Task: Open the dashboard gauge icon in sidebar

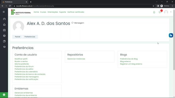Action: click(x=4, y=19)
